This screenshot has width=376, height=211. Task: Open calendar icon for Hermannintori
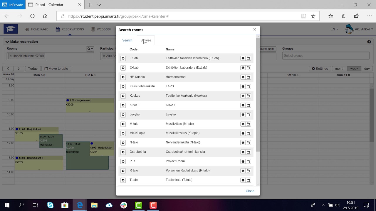(x=248, y=77)
